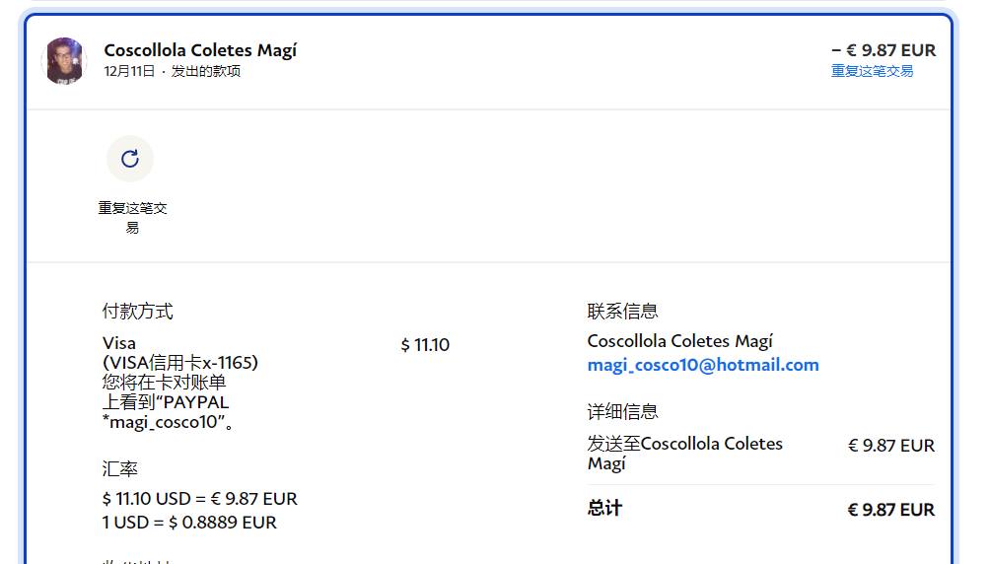Click the € 9.87 EUR amount beside 总计

(x=890, y=510)
